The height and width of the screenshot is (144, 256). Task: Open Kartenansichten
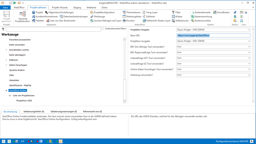point(201,21)
